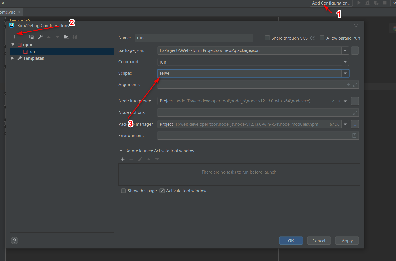396x261 pixels.
Task: Toggle the Show this page checkbox
Action: point(123,191)
